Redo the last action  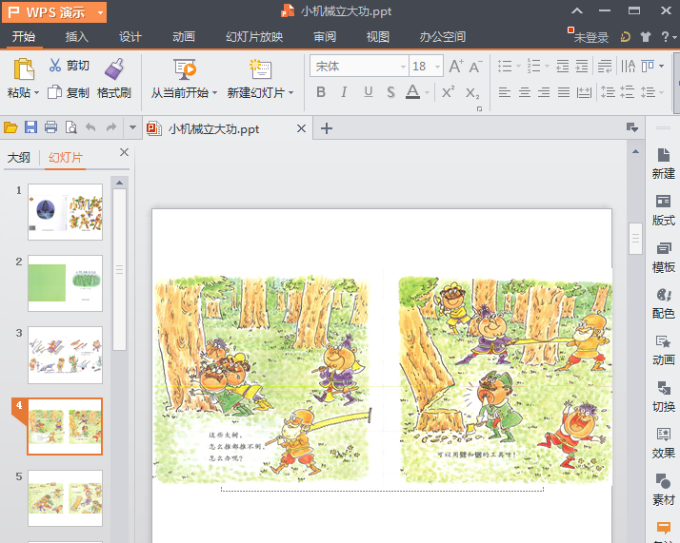pyautogui.click(x=111, y=127)
